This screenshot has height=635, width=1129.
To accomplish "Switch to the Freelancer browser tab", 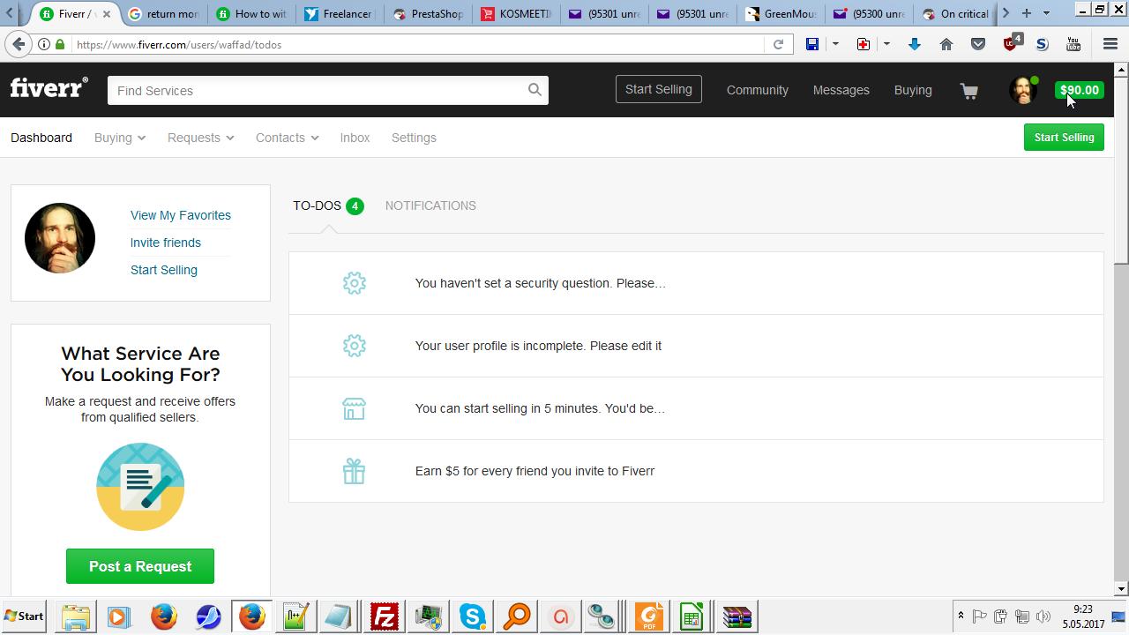I will coord(340,14).
